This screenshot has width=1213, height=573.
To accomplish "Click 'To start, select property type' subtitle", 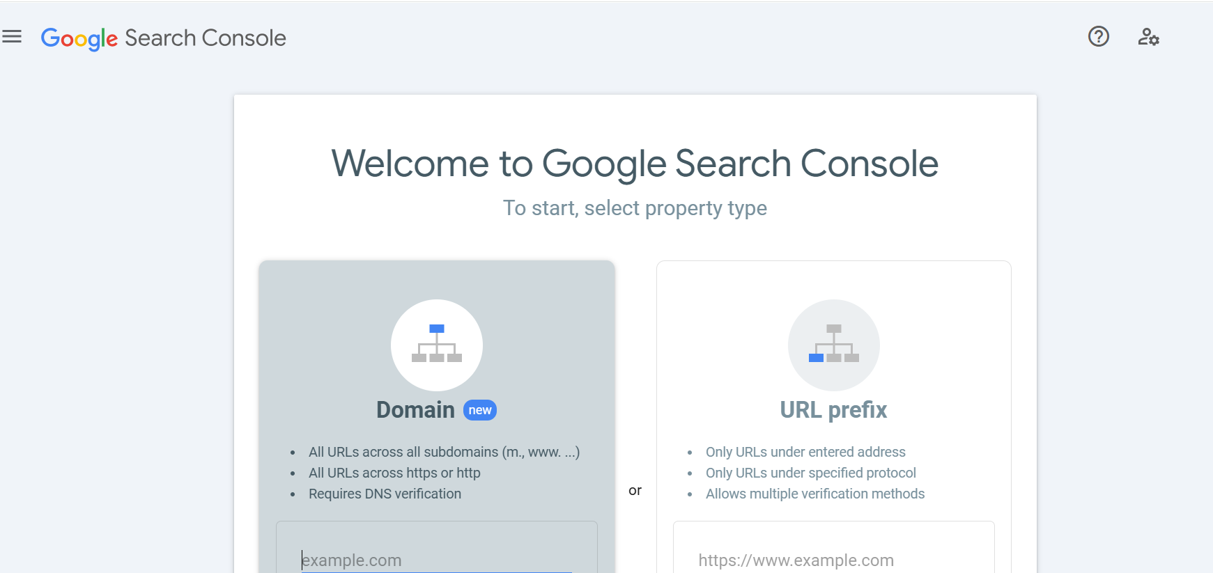I will [635, 207].
